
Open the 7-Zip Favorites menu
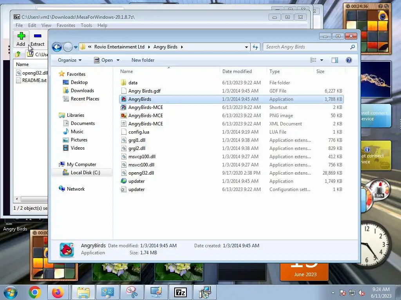66,25
